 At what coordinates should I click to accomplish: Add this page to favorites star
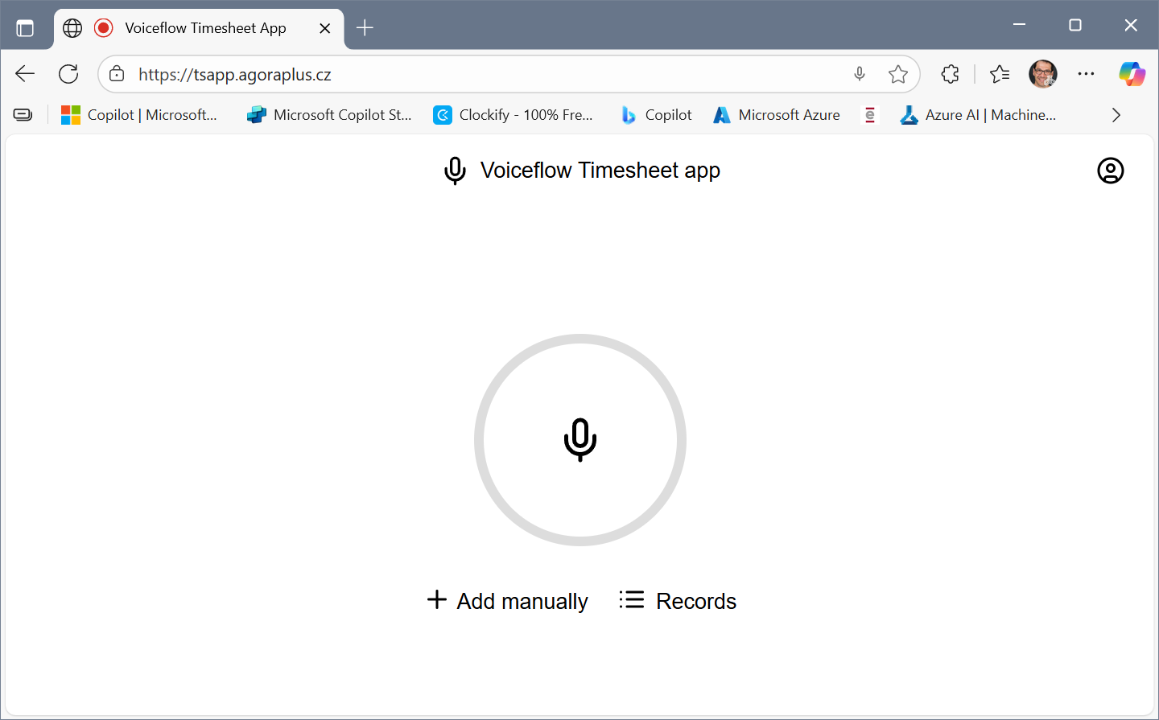[x=898, y=74]
